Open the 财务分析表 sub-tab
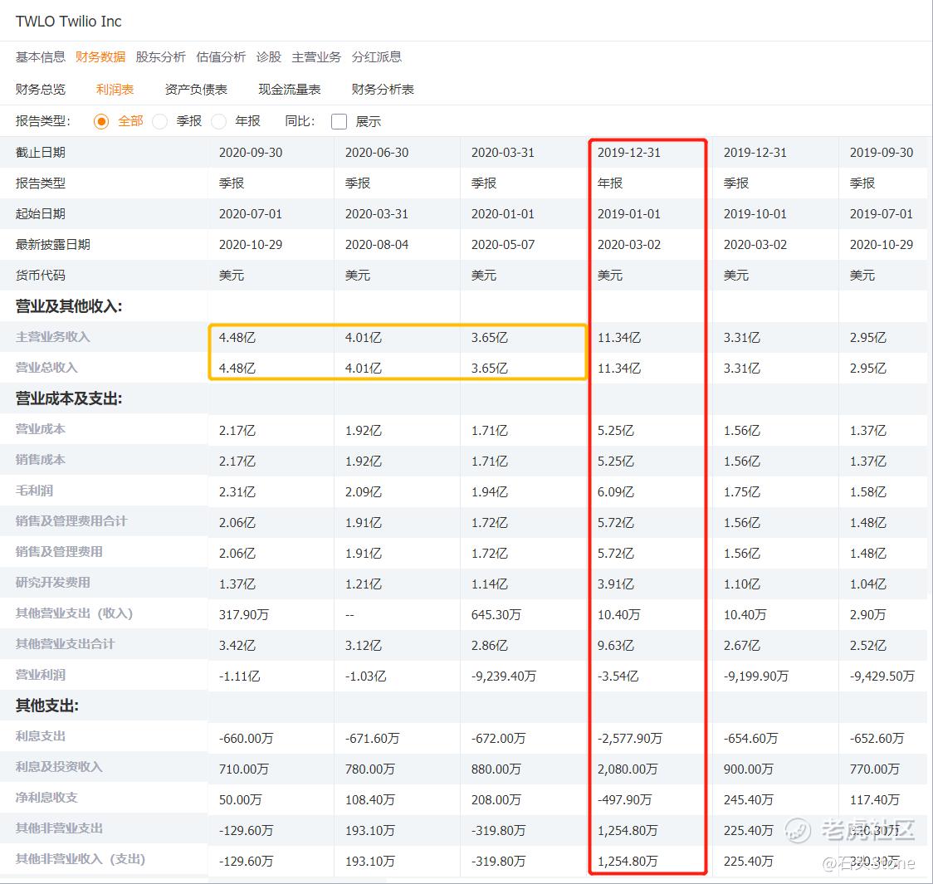The height and width of the screenshot is (884, 933). tap(383, 90)
